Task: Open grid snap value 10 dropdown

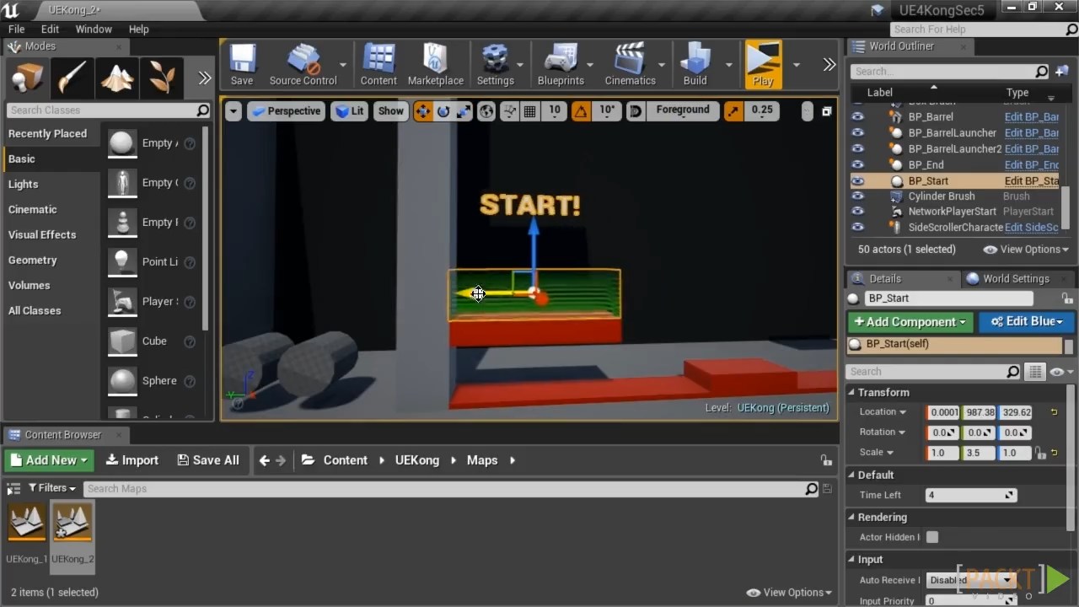Action: (x=555, y=110)
